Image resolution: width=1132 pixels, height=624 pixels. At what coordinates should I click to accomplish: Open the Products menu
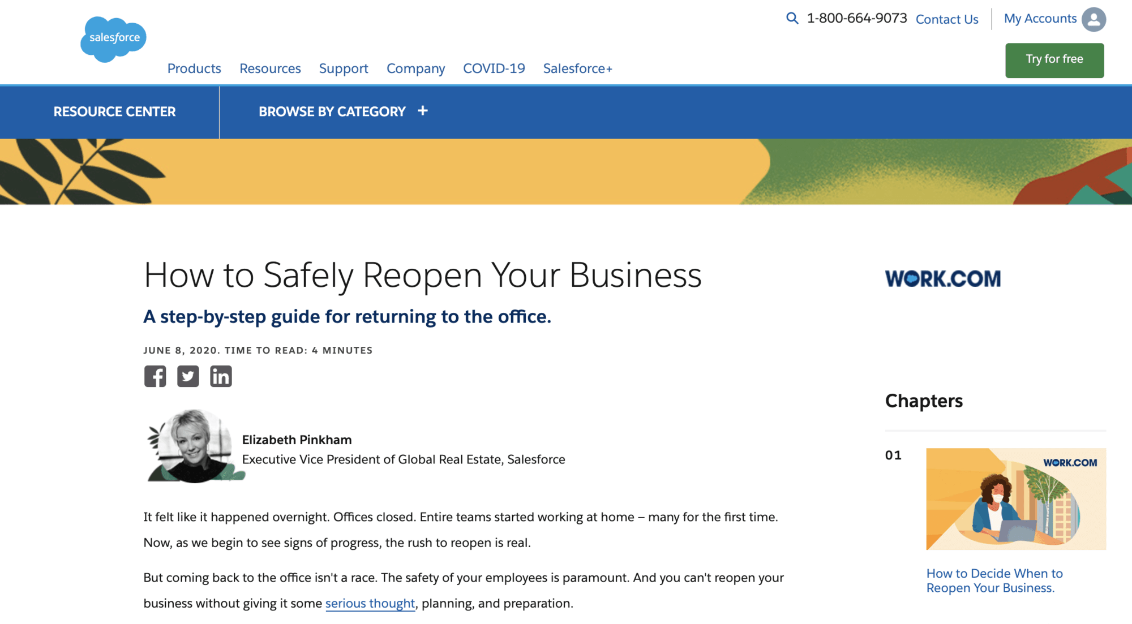coord(194,68)
